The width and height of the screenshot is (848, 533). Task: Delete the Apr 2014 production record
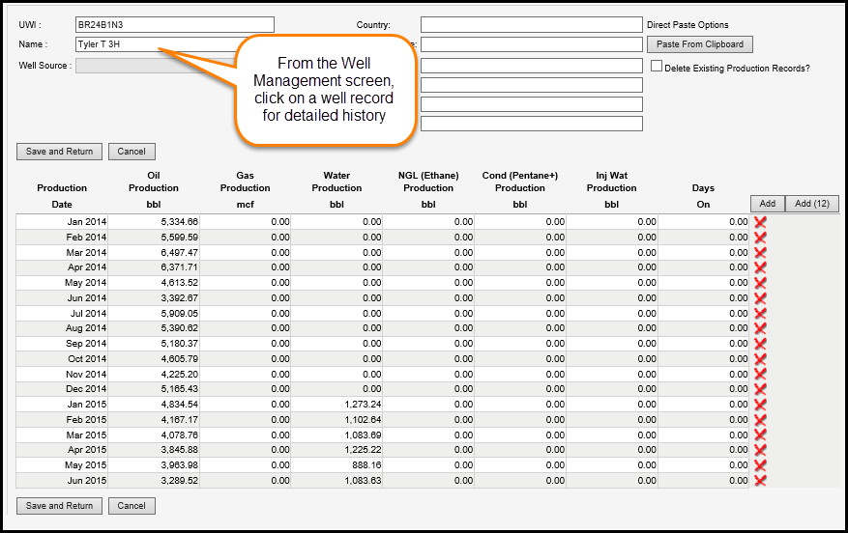(x=760, y=267)
